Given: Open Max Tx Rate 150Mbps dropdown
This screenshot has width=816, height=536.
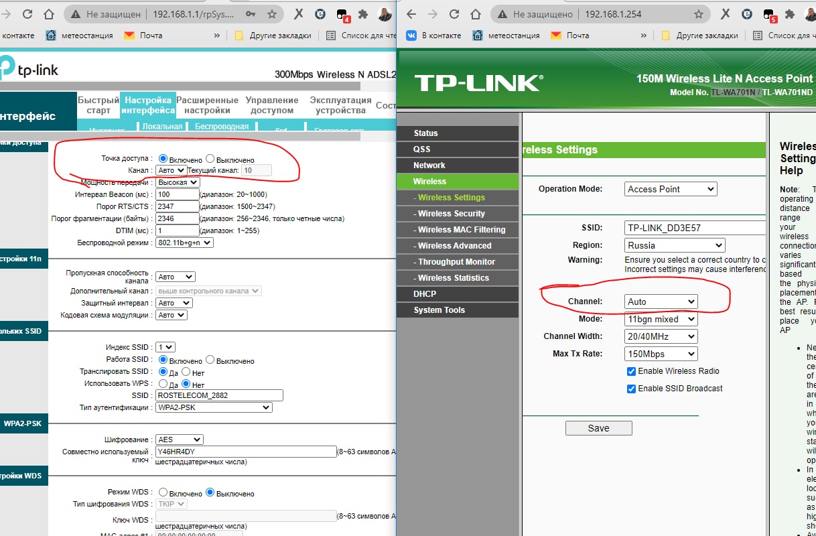Looking at the screenshot, I should pyautogui.click(x=661, y=354).
